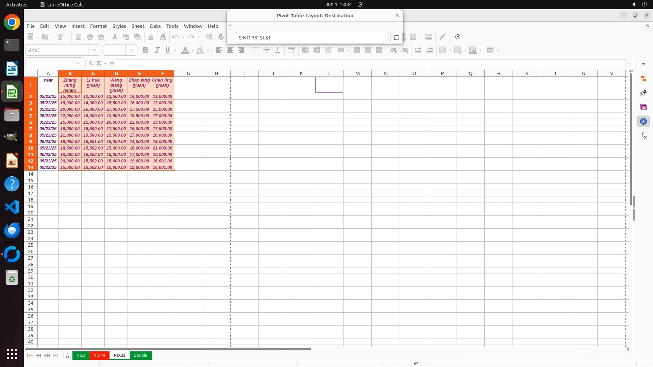Open the Properties deck in the sidebar
This screenshot has width=653, height=367.
[643, 78]
